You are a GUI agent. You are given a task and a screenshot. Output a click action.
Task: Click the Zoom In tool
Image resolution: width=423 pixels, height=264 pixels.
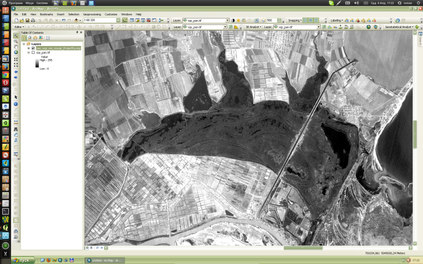point(16,35)
